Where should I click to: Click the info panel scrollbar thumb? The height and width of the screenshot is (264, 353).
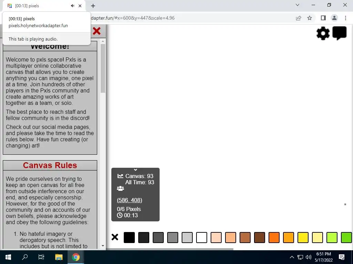103,68
